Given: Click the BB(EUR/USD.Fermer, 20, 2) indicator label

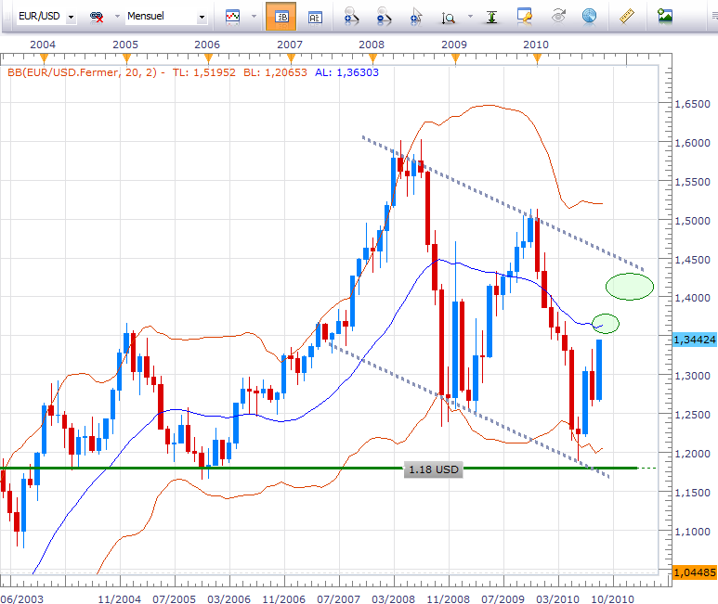Looking at the screenshot, I should (82, 72).
